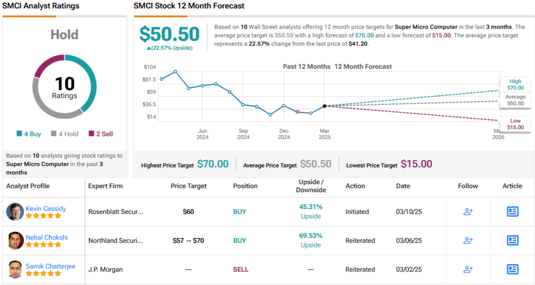Open Samik Chatterjee's article icon
The image size is (535, 285).
click(513, 269)
